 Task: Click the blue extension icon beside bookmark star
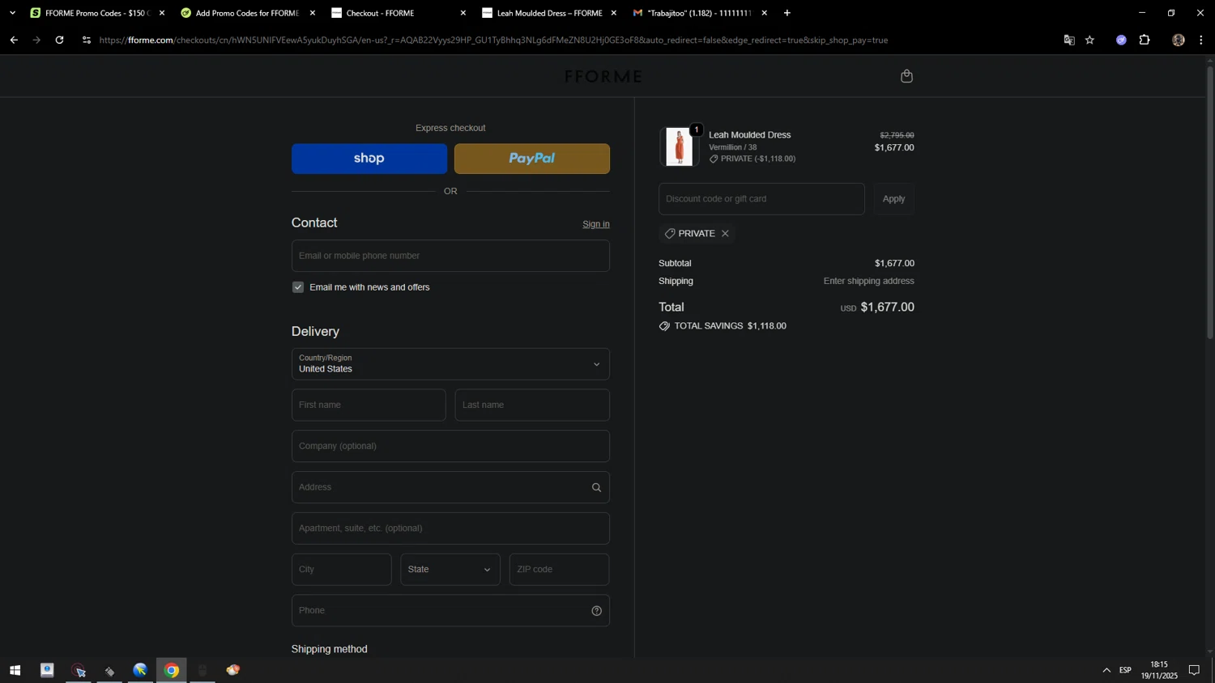[1121, 40]
